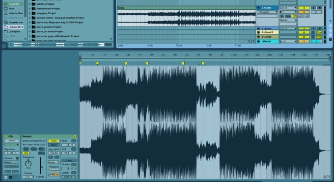Expand the prove per yoga caffe letterario Project
Image resolution: width=334 pixels, height=182 pixels.
pyautogui.click(x=30, y=36)
